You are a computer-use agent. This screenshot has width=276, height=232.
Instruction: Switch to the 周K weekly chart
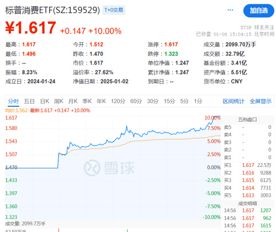[x=59, y=101]
